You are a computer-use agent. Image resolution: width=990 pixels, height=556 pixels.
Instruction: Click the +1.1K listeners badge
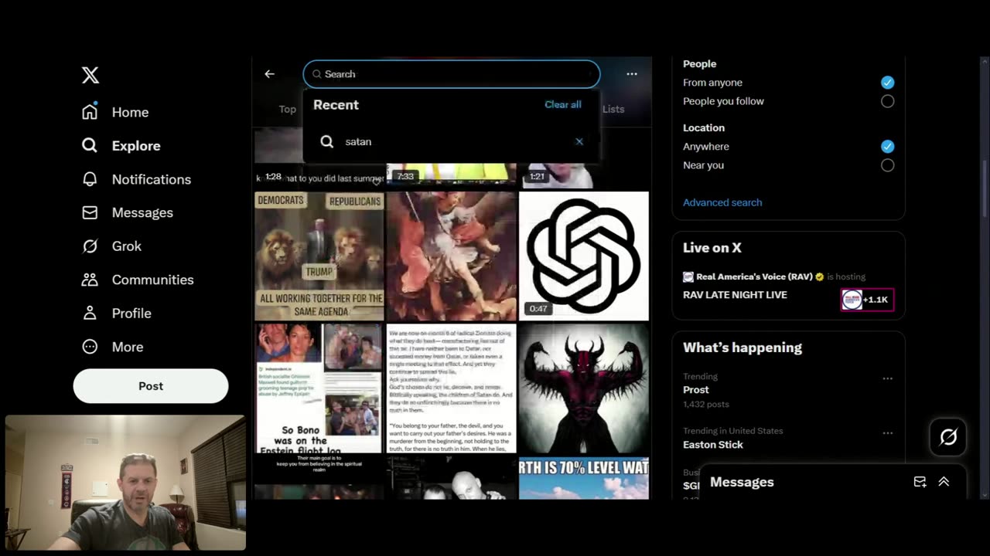(867, 300)
